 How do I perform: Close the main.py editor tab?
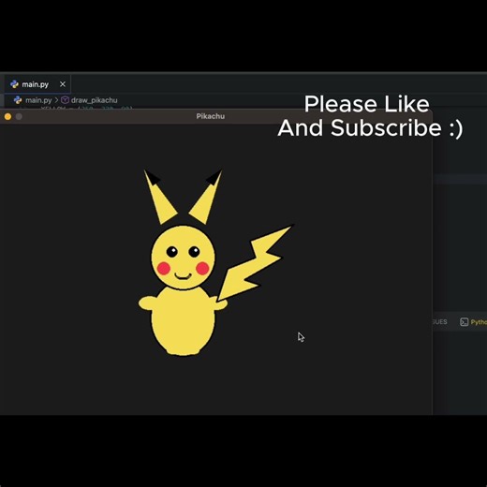63,84
